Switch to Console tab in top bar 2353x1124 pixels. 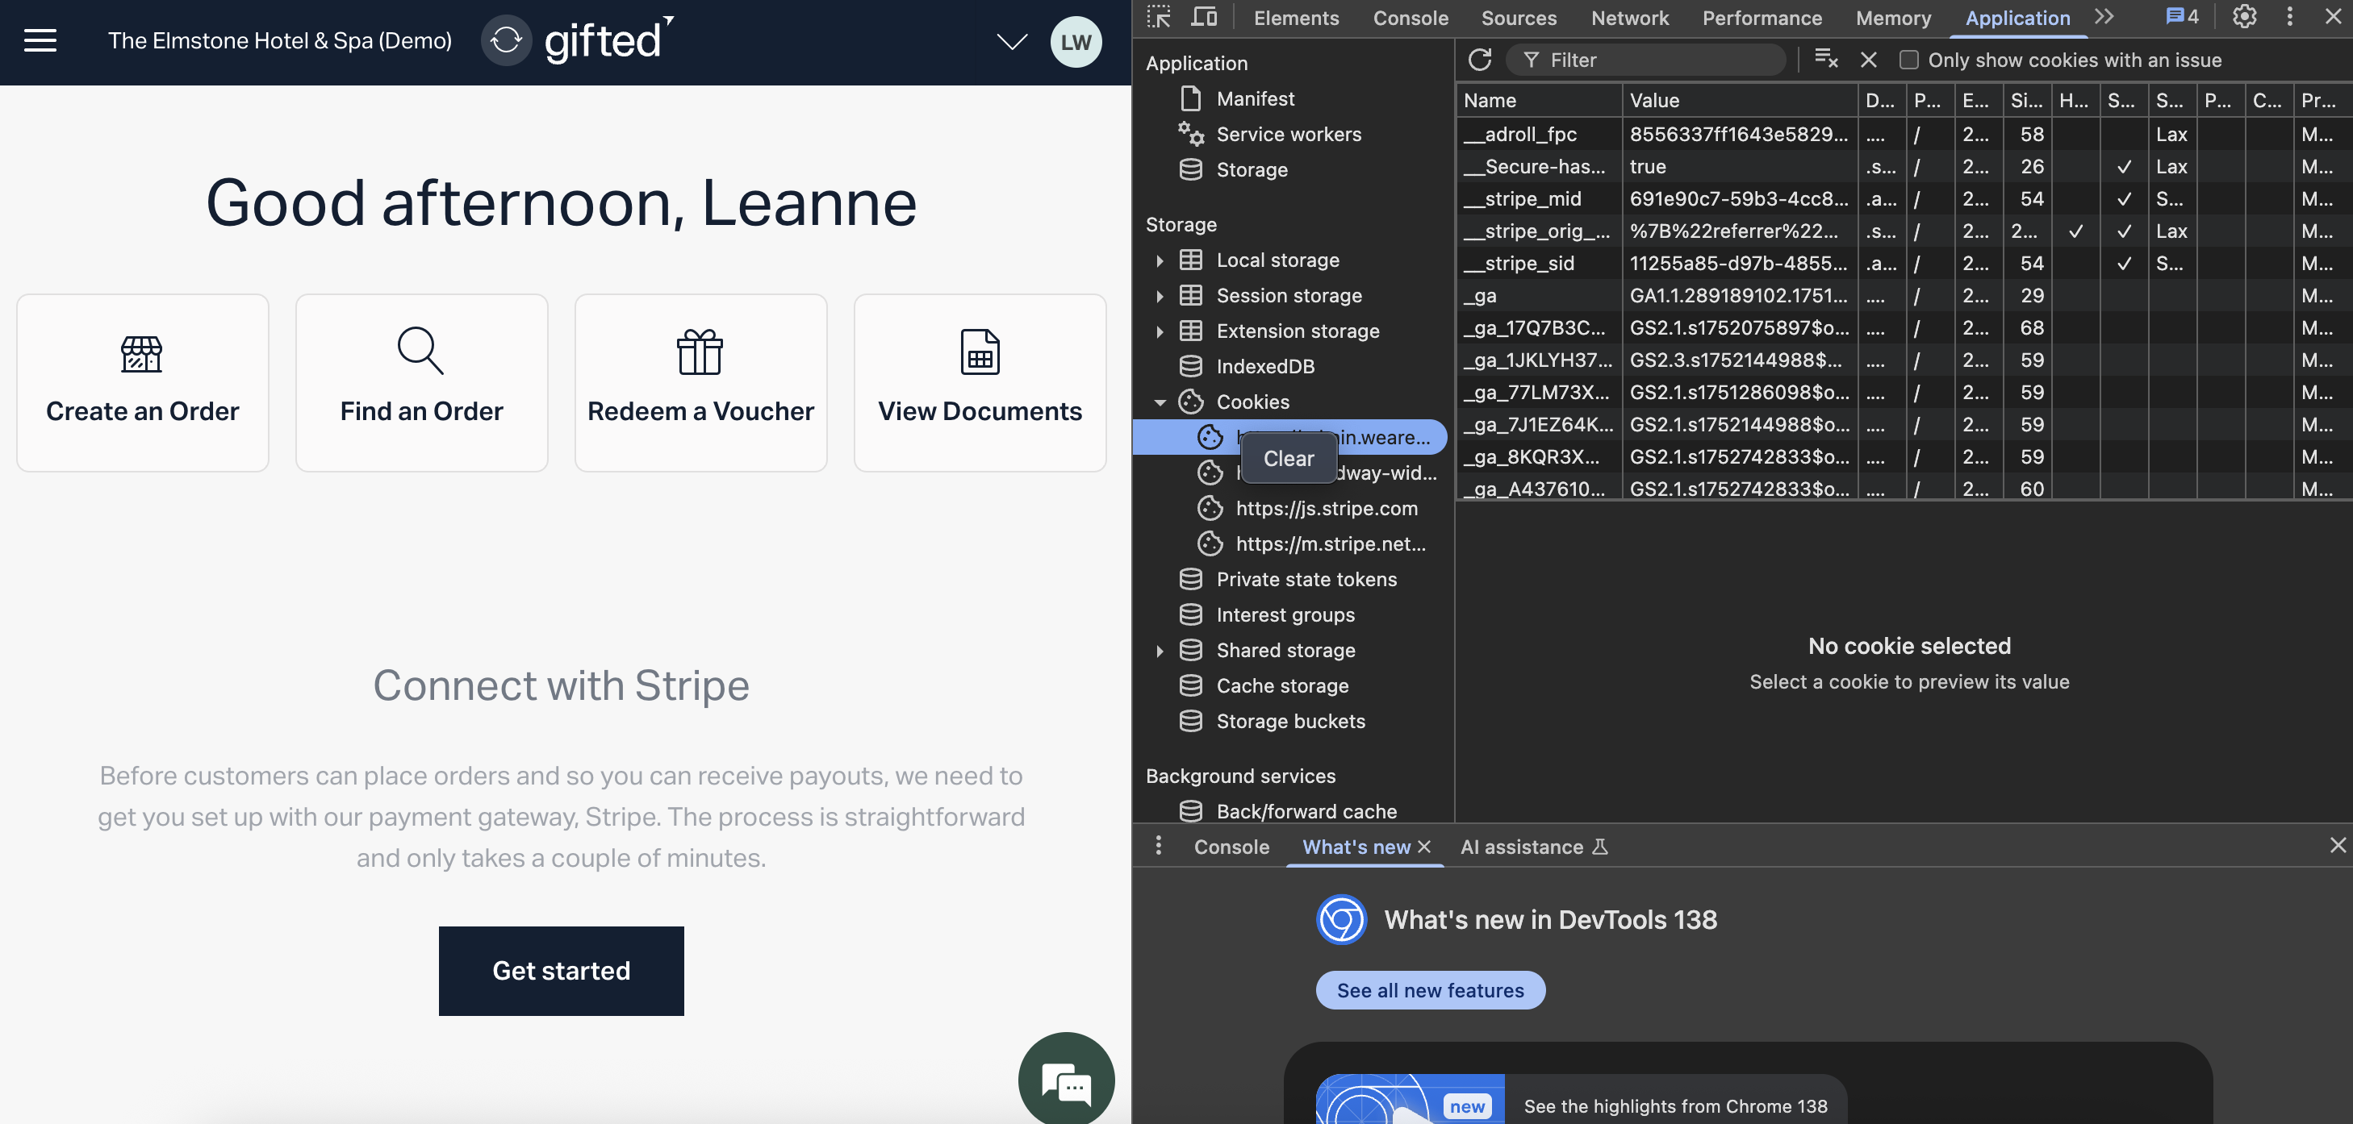(1411, 19)
